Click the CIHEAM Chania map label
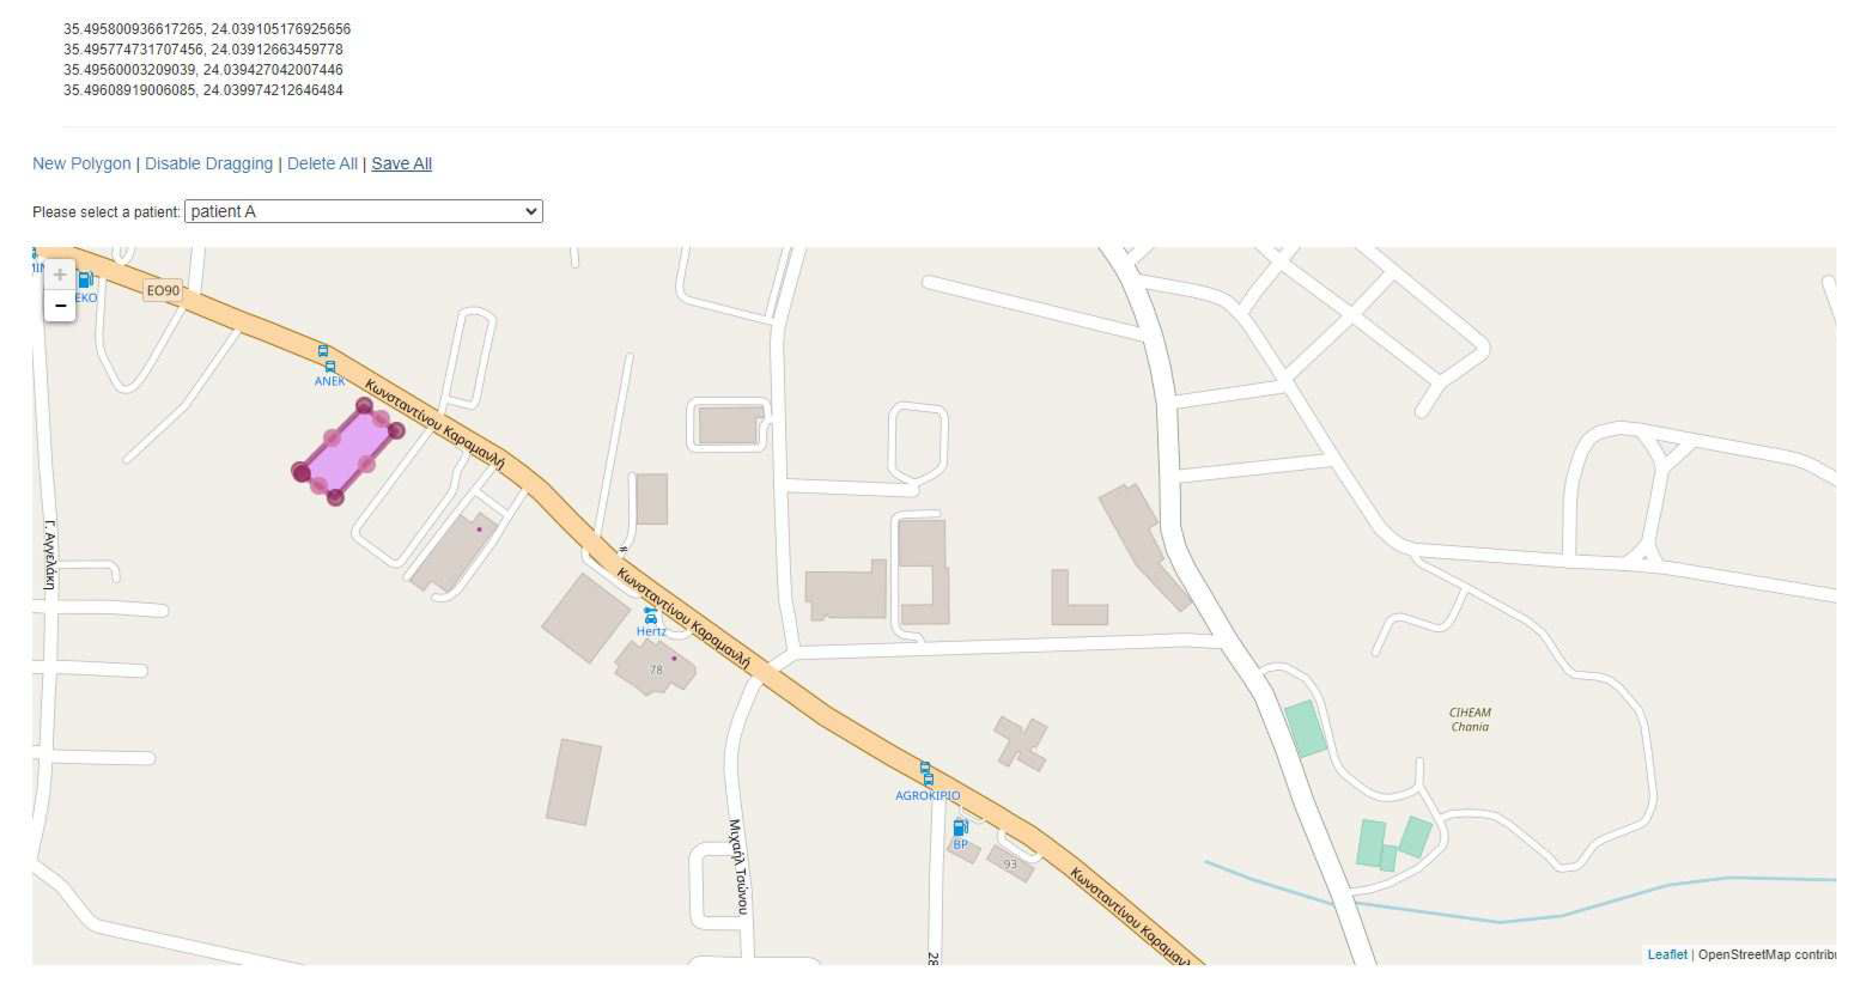This screenshot has width=1863, height=990. click(x=1469, y=720)
